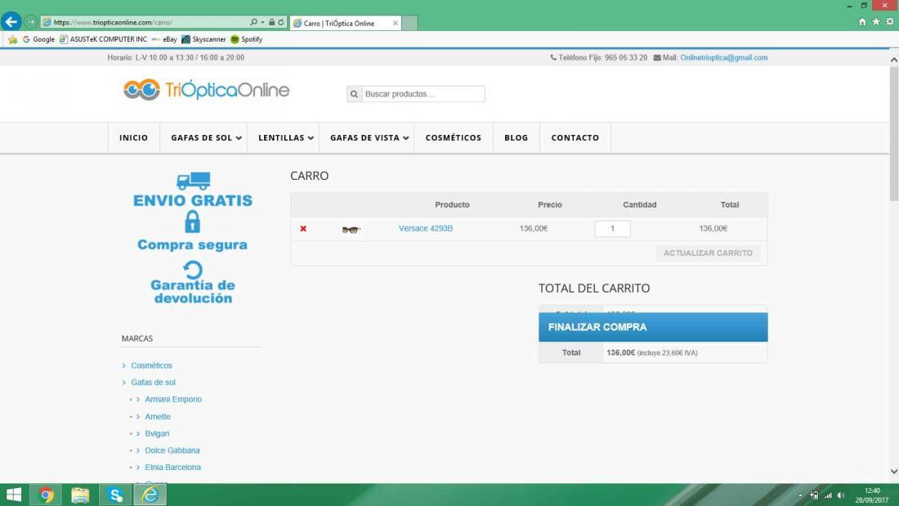
Task: Open the Gafas de sol category
Action: click(153, 382)
